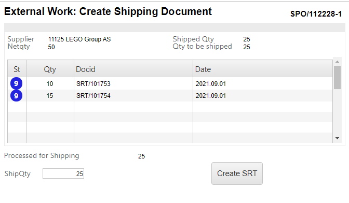
Task: Click scrollbar down arrow in document table
Action: (337, 138)
